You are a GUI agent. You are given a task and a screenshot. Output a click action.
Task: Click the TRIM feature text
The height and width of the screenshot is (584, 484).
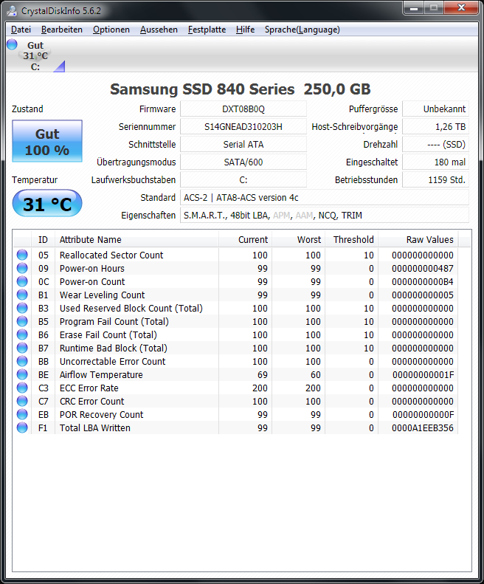[x=352, y=216]
